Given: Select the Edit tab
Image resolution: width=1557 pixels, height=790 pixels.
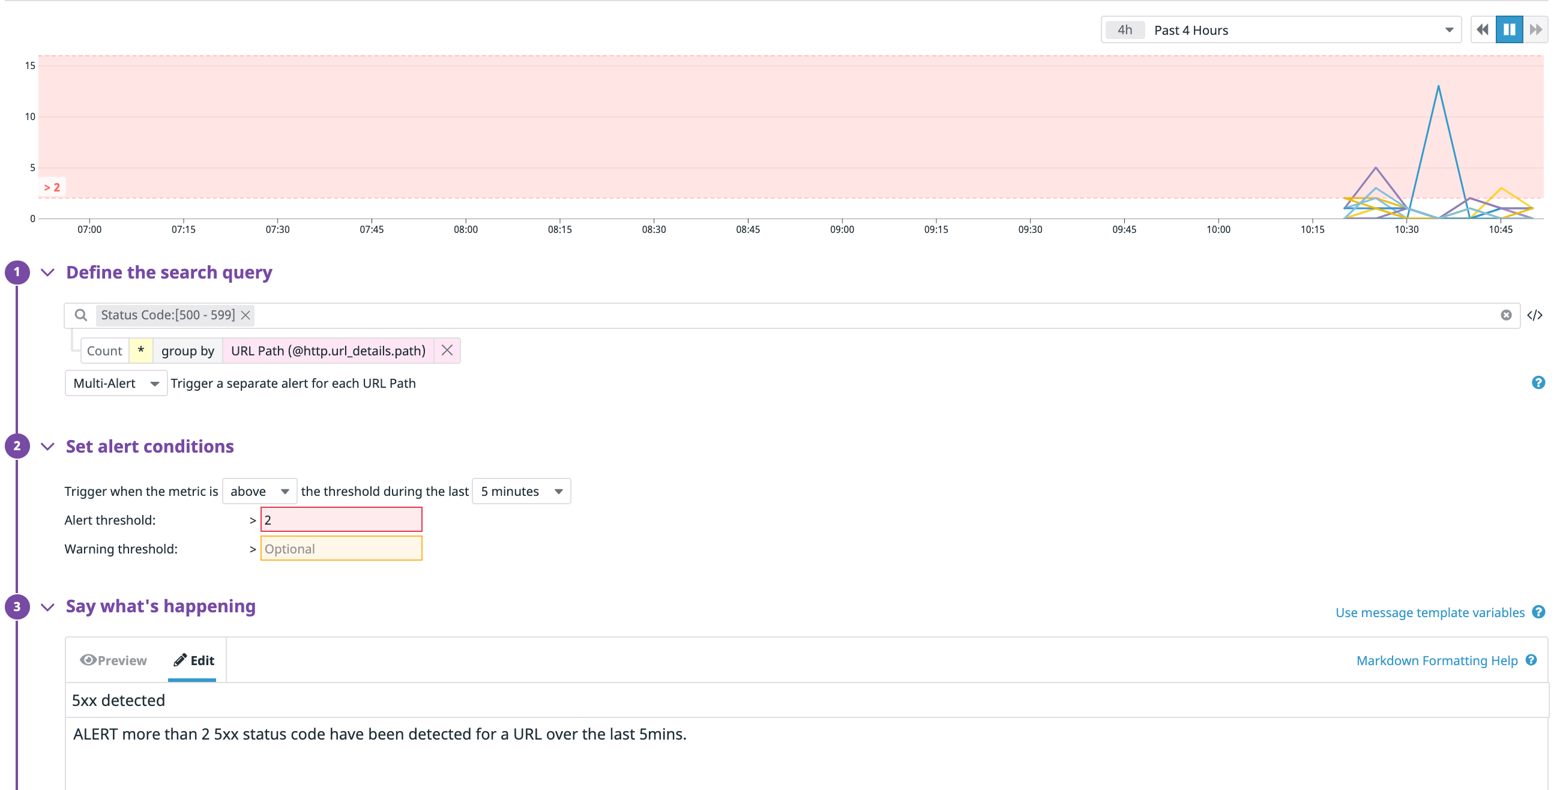Looking at the screenshot, I should pyautogui.click(x=193, y=660).
